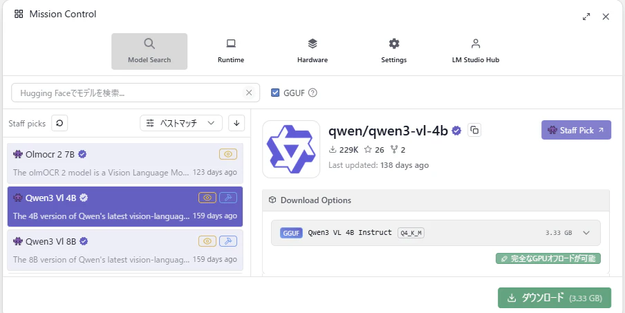Viewport: 625px width, 313px height.
Task: Click the verified badge beside qwen/qwen3-vl-4b
Action: pos(456,131)
